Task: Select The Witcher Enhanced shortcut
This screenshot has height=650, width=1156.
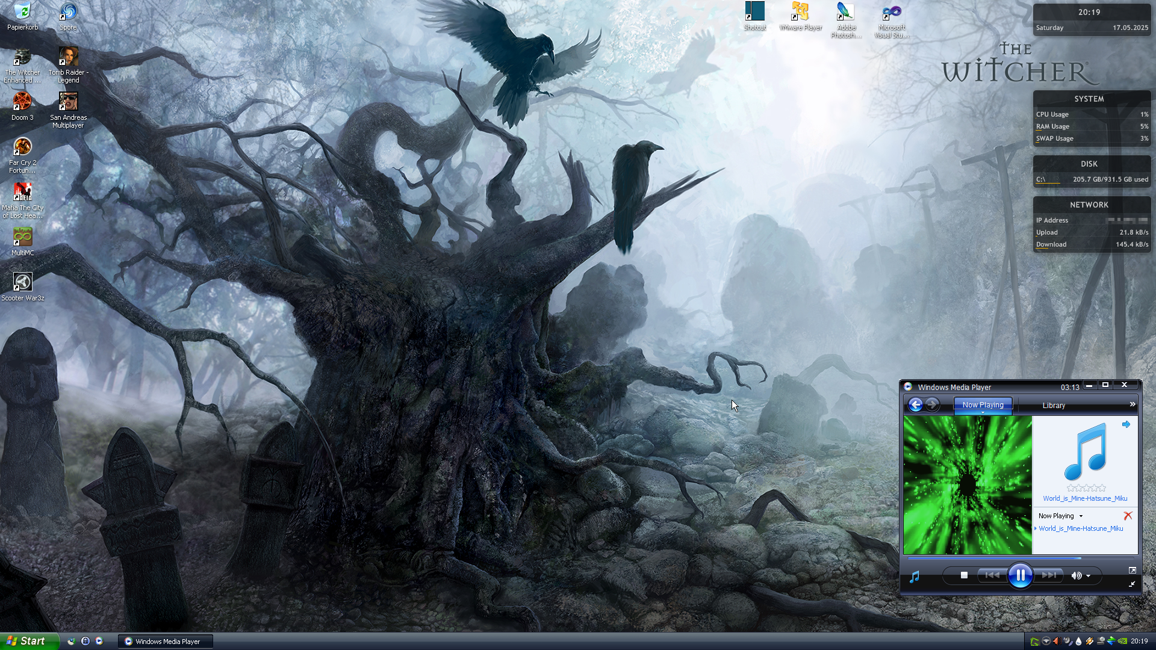Action: pos(22,66)
